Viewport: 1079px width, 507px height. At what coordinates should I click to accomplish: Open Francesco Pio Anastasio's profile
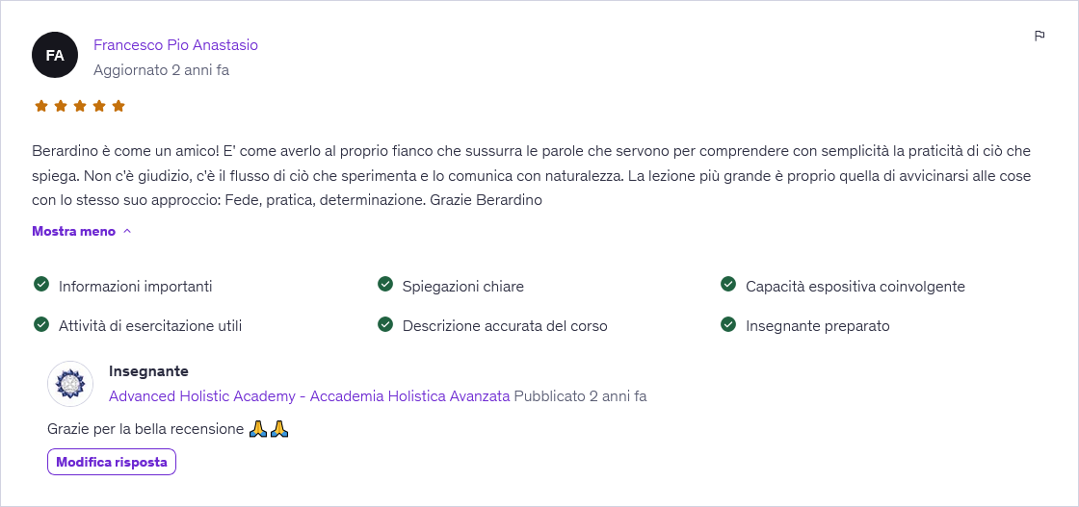pos(175,44)
